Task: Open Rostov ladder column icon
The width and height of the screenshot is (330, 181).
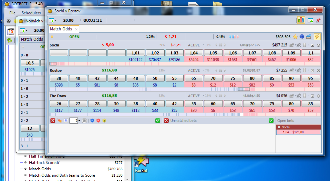Action: (305, 70)
